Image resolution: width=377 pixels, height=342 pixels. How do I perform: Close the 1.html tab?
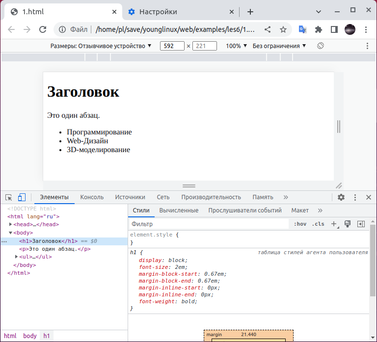(x=114, y=12)
